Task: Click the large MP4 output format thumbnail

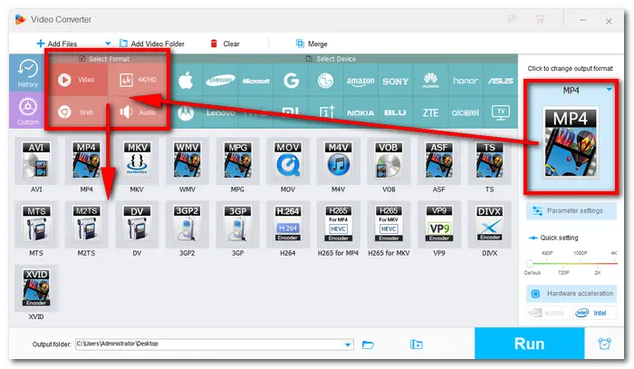Action: point(571,142)
